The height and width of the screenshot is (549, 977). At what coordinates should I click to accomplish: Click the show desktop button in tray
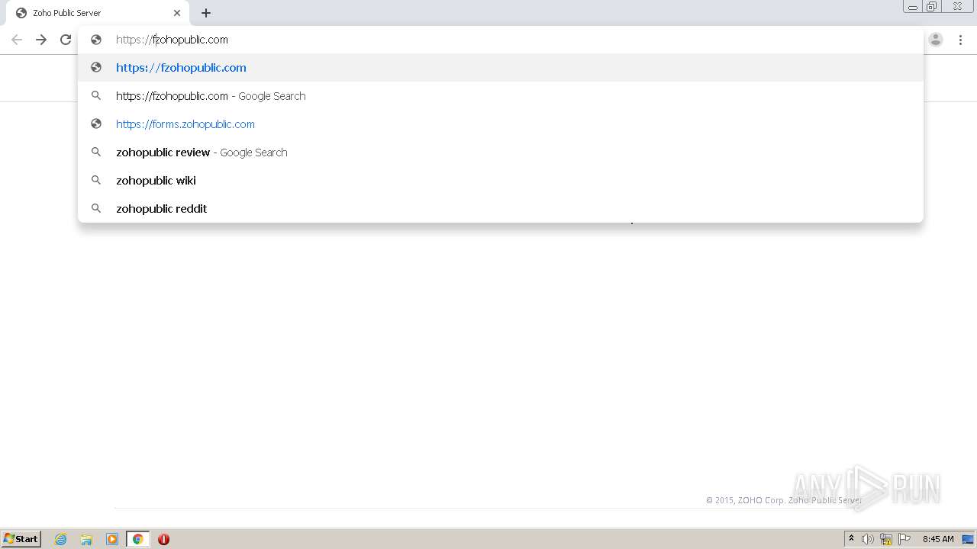(x=968, y=539)
